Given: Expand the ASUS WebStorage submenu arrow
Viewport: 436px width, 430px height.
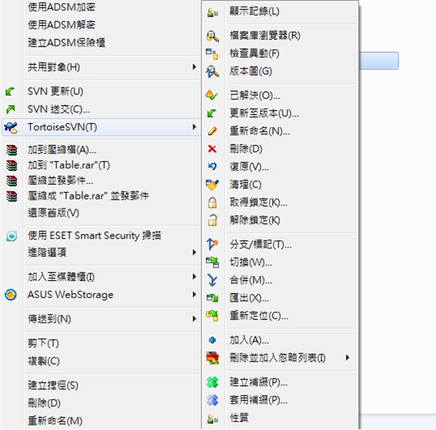Looking at the screenshot, I should 194,294.
